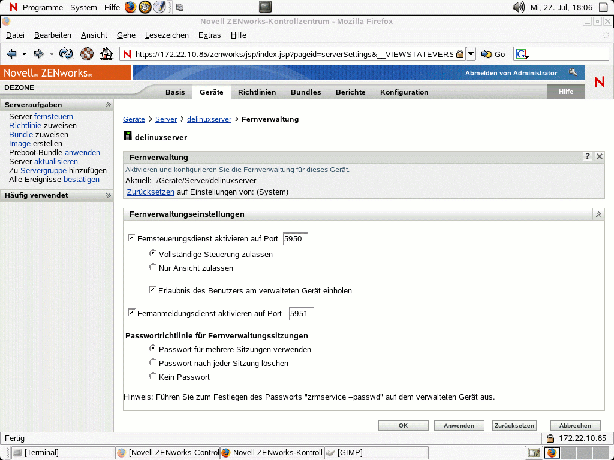
Task: Open help with the Fernverwaltung question mark icon
Action: click(x=587, y=156)
